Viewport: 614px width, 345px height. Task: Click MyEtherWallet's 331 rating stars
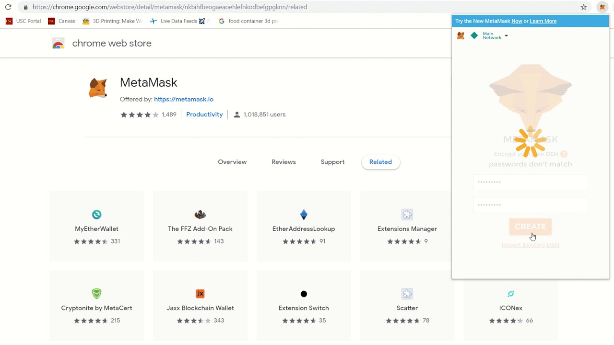(x=91, y=241)
